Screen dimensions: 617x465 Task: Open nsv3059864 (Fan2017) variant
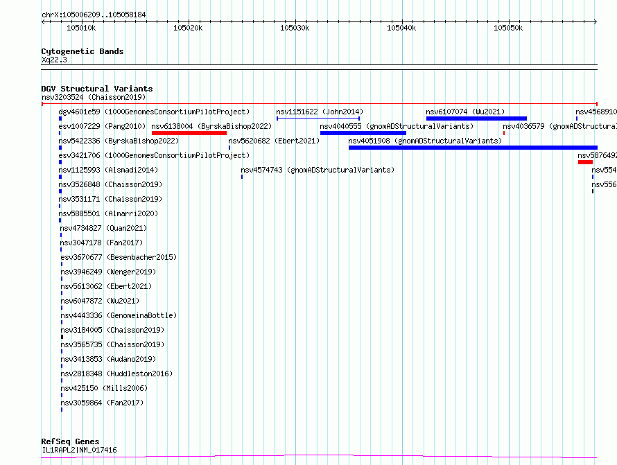pos(103,403)
